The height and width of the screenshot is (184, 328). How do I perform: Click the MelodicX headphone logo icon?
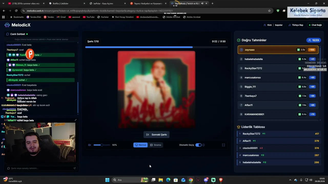pyautogui.click(x=7, y=25)
